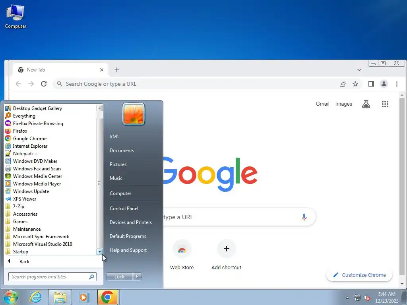Launch Everything search program
This screenshot has width=407, height=305.
click(x=24, y=116)
